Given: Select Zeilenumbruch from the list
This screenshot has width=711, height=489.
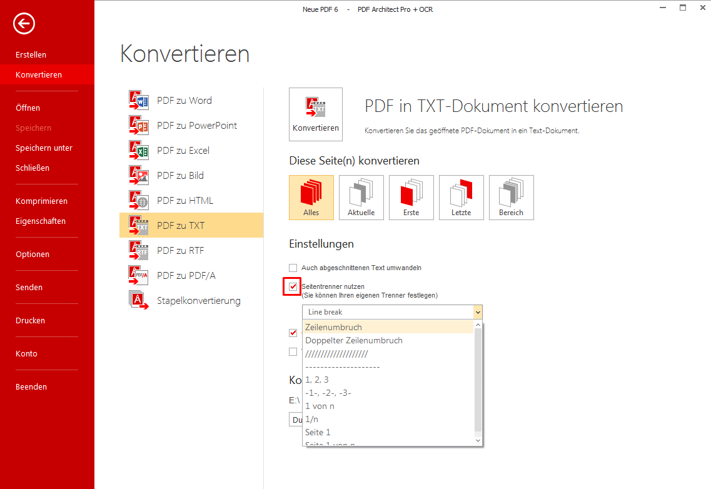Looking at the screenshot, I should [388, 327].
